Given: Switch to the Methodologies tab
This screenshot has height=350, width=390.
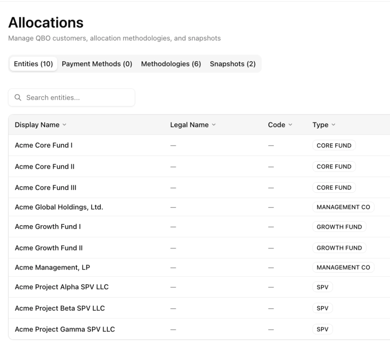Looking at the screenshot, I should click(x=171, y=64).
